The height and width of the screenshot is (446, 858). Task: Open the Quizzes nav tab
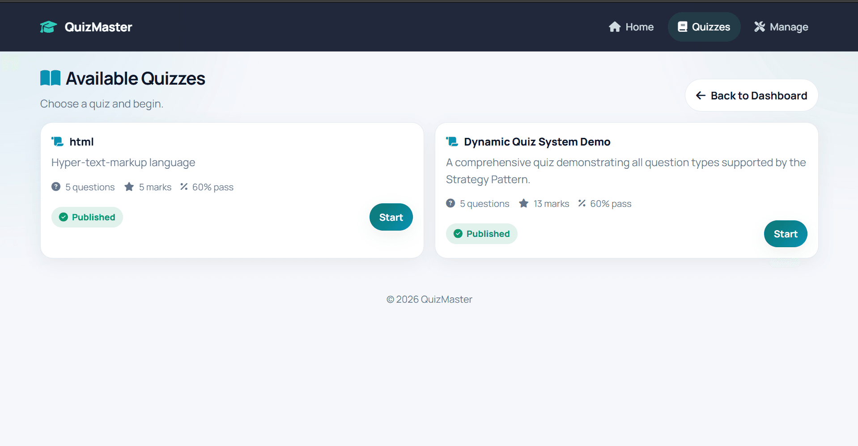click(x=704, y=27)
